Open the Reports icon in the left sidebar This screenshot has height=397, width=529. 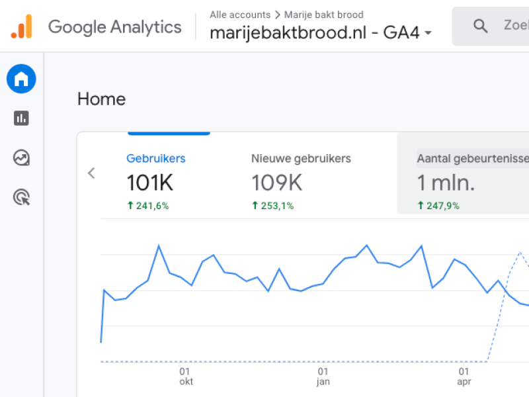click(x=21, y=118)
